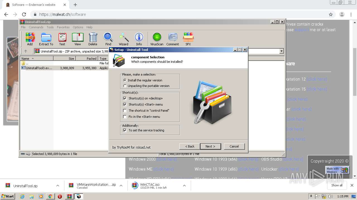
Task: Open Opera from the taskbar
Action: (x=60, y=196)
